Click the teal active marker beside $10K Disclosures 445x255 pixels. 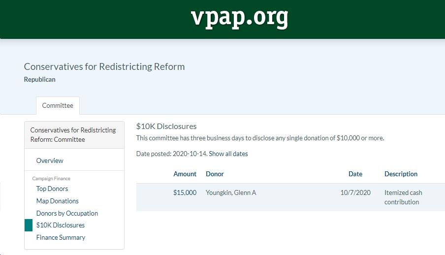(29, 225)
